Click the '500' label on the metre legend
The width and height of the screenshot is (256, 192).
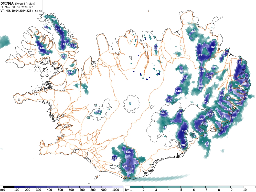point(60,190)
